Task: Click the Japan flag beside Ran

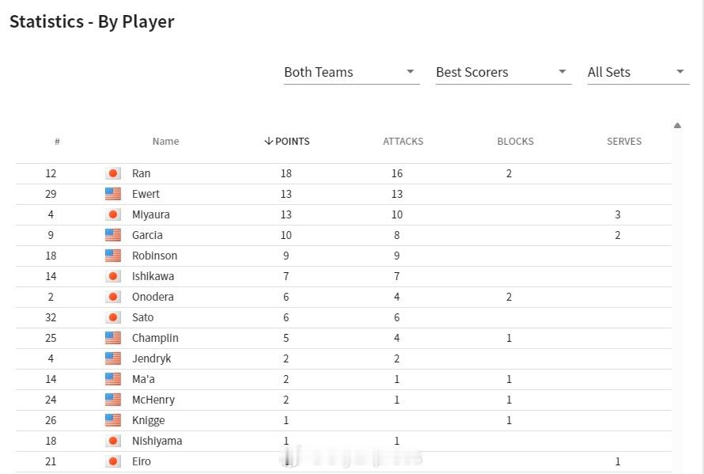Action: click(113, 173)
